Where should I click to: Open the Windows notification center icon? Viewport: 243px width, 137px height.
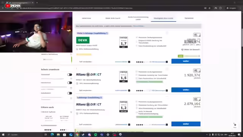click(x=239, y=135)
